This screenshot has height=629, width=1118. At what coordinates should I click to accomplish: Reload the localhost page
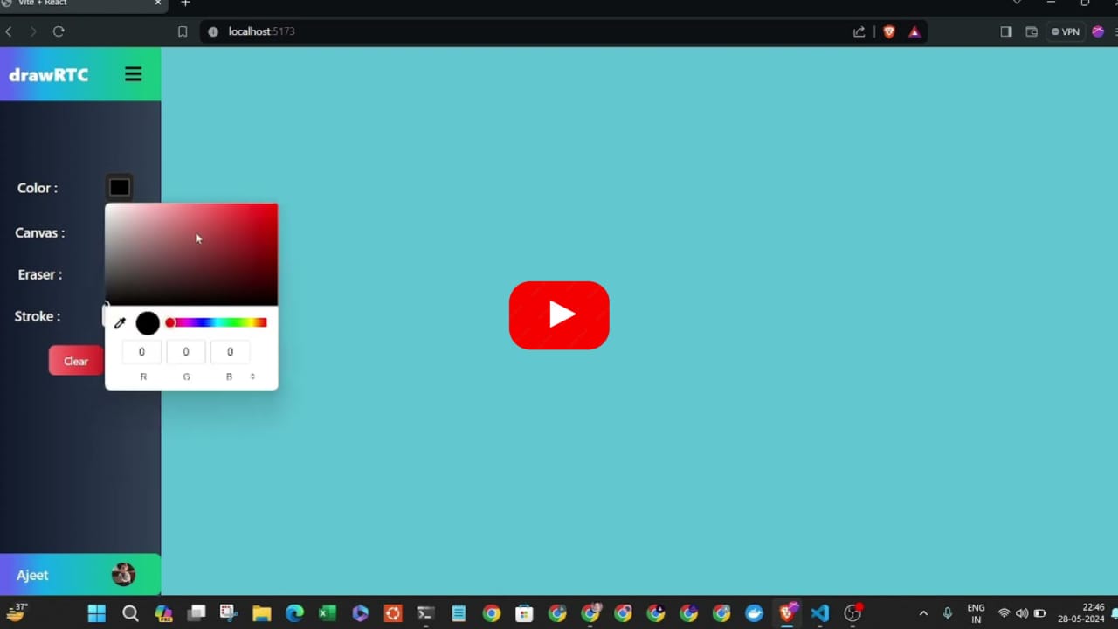pyautogui.click(x=59, y=31)
